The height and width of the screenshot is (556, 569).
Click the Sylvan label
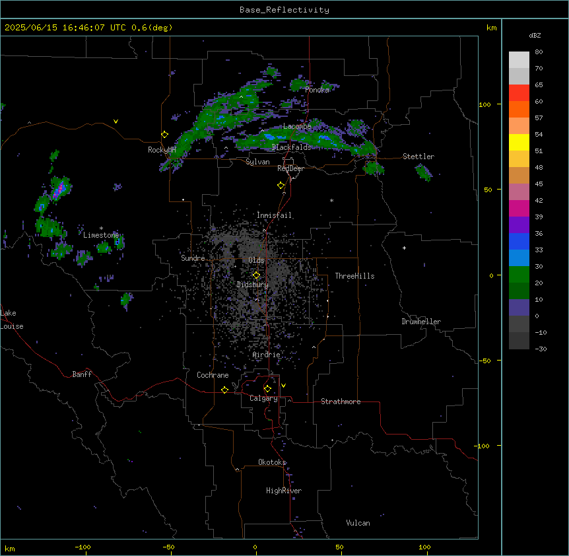click(257, 162)
